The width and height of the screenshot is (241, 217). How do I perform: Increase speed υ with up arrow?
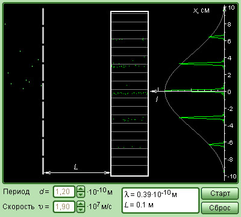pyautogui.click(x=81, y=204)
